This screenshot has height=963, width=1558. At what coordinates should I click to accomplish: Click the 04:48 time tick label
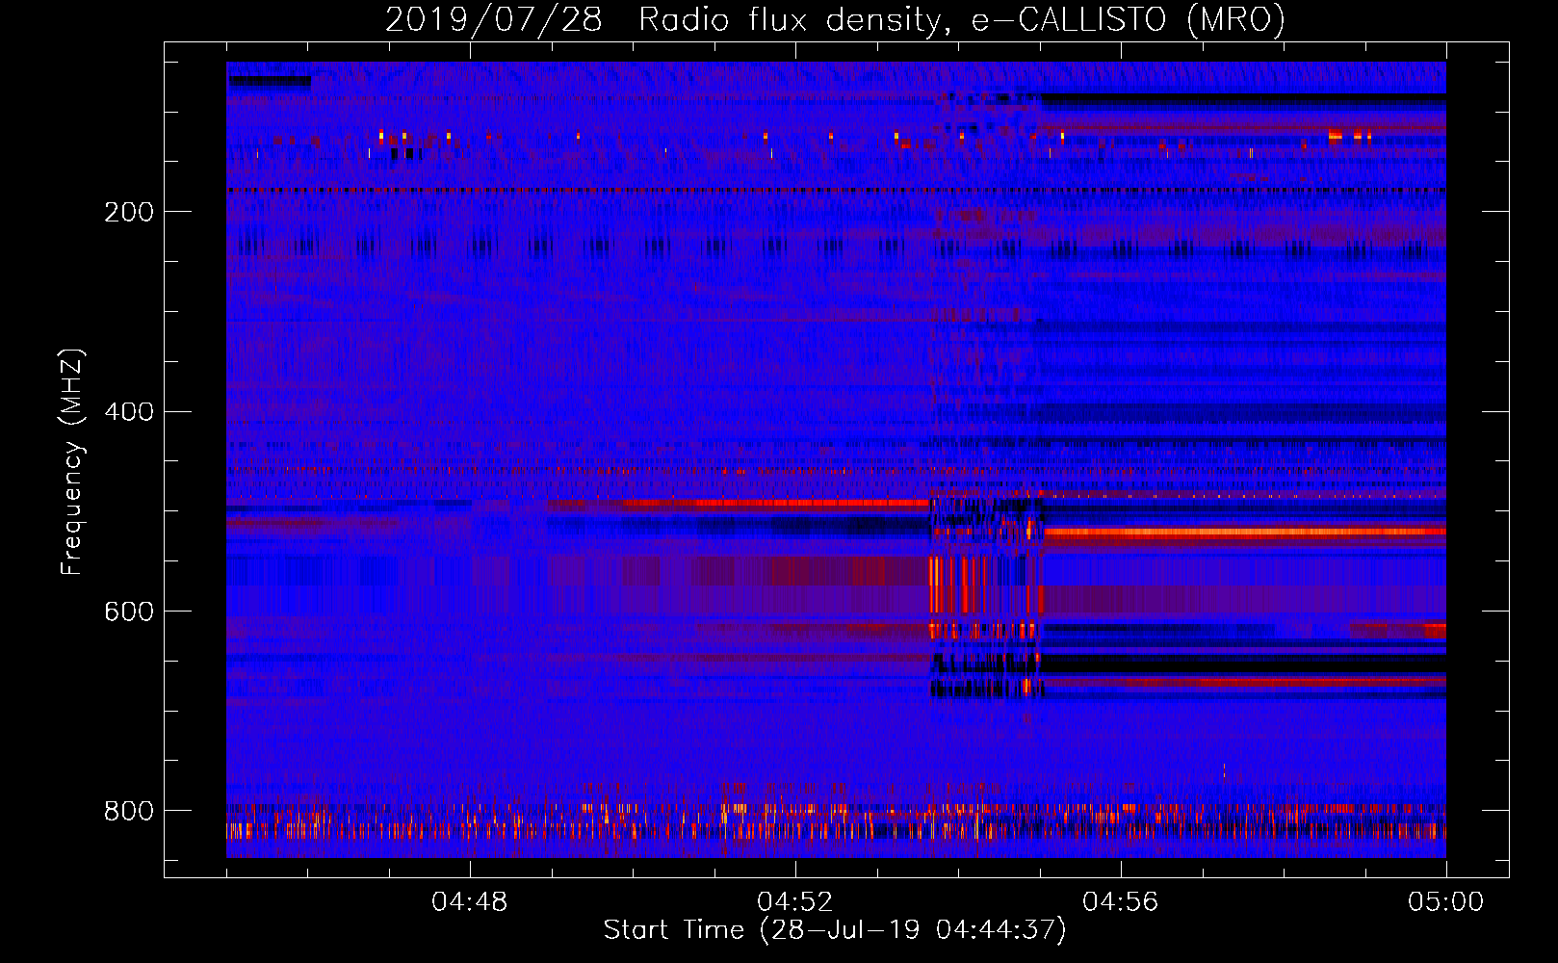point(470,902)
